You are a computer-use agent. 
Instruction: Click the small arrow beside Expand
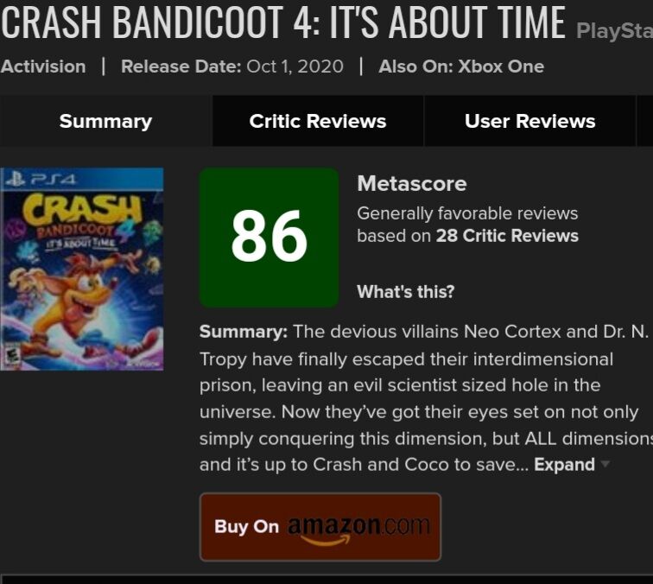coord(605,465)
